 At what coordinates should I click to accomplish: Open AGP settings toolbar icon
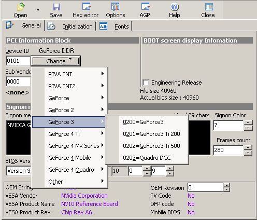click(x=145, y=7)
